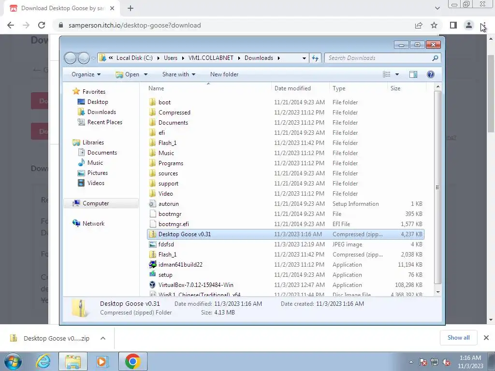Select VirtualBox-7.0.12-159484-Win installer icon
Image resolution: width=495 pixels, height=371 pixels.
[x=152, y=285]
